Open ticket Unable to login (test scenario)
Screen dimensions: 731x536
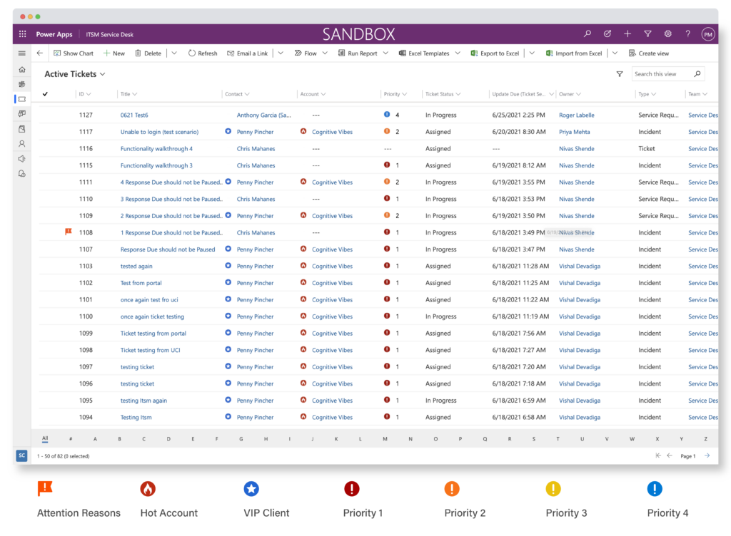(x=159, y=132)
